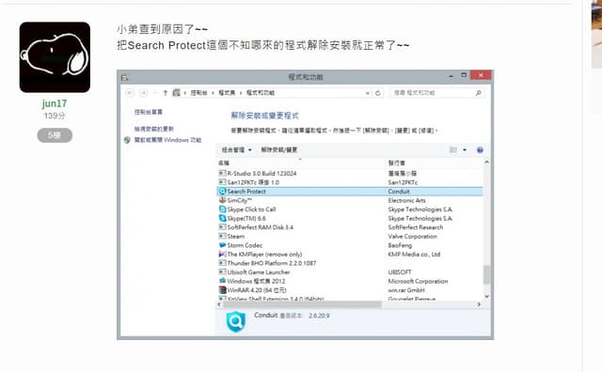Open 檢視安裝的更新 link
The width and height of the screenshot is (602, 372).
154,129
